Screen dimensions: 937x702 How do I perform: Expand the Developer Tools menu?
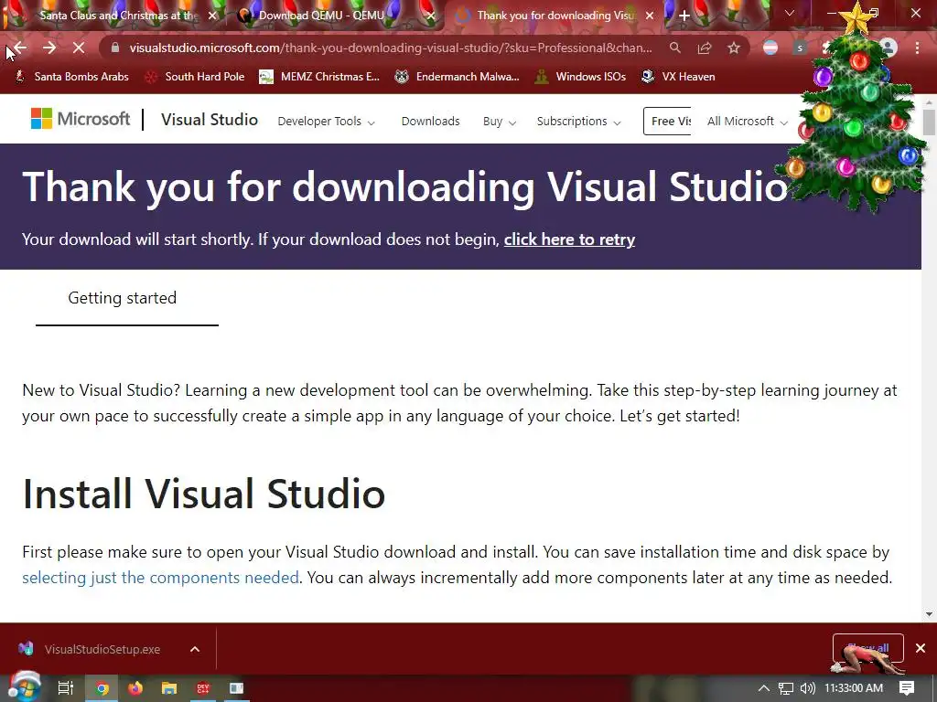(327, 122)
